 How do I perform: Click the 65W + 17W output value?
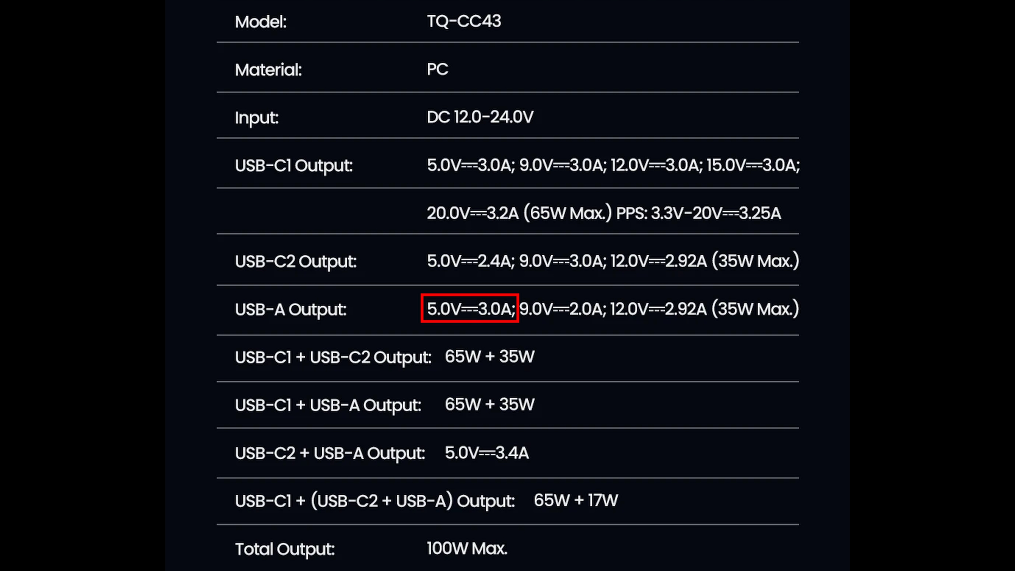pos(576,500)
